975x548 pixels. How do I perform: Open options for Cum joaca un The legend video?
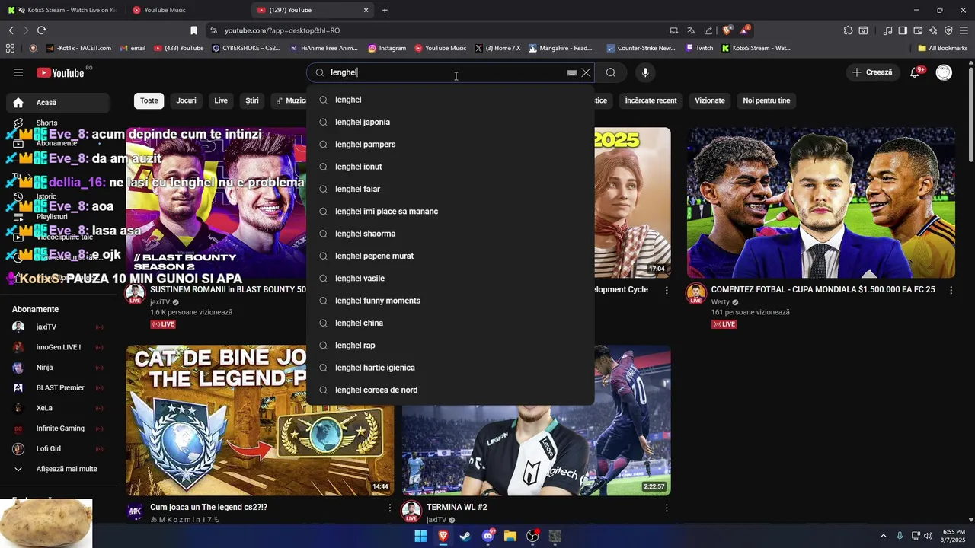pos(390,508)
